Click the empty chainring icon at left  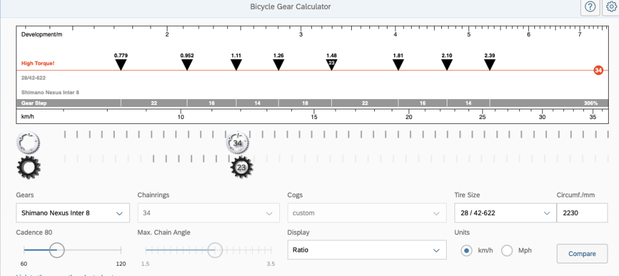click(28, 143)
